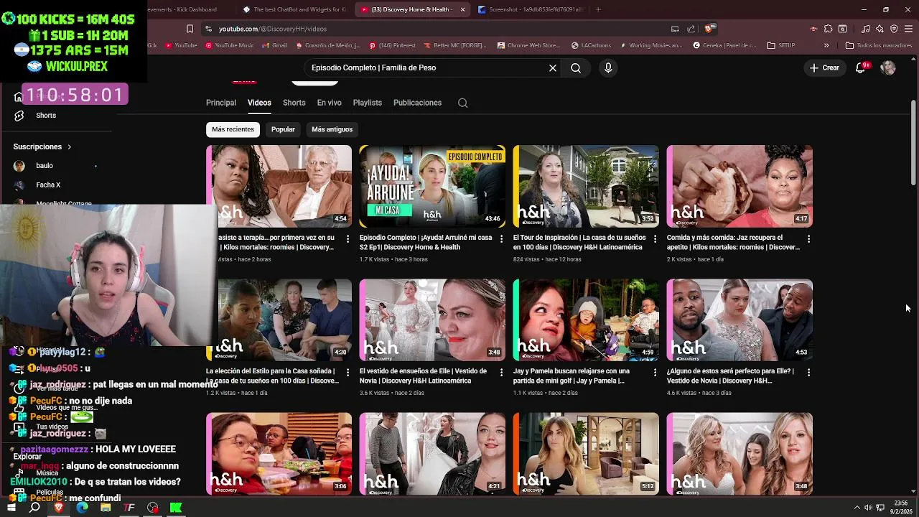Open Jay y Pamela mini golf title
The width and height of the screenshot is (919, 517).
[572, 376]
